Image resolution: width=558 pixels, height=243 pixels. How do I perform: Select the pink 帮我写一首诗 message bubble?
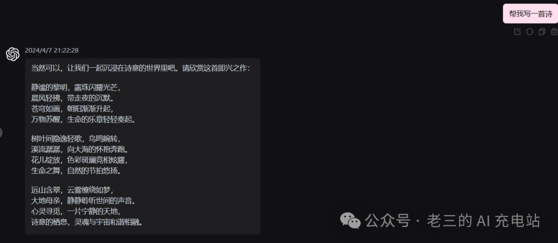pos(530,13)
